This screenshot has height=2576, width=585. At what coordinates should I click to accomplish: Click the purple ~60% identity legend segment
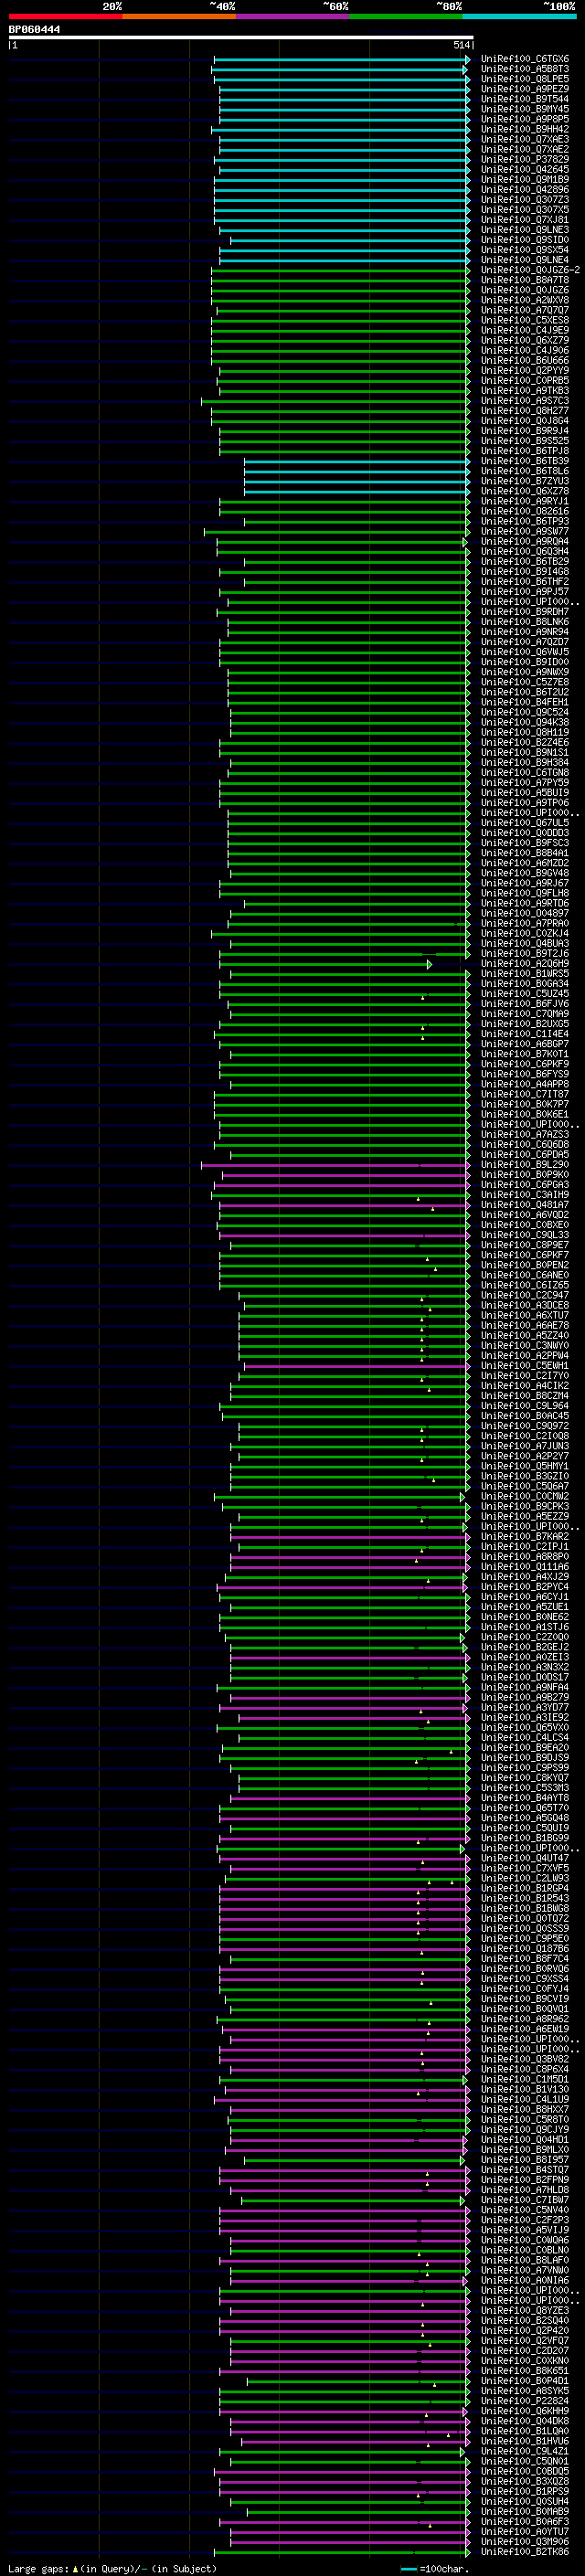pos(293,16)
